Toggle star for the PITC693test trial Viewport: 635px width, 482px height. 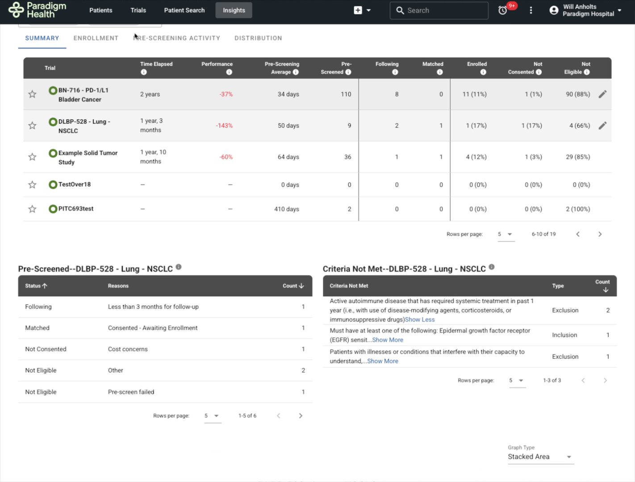coord(32,209)
